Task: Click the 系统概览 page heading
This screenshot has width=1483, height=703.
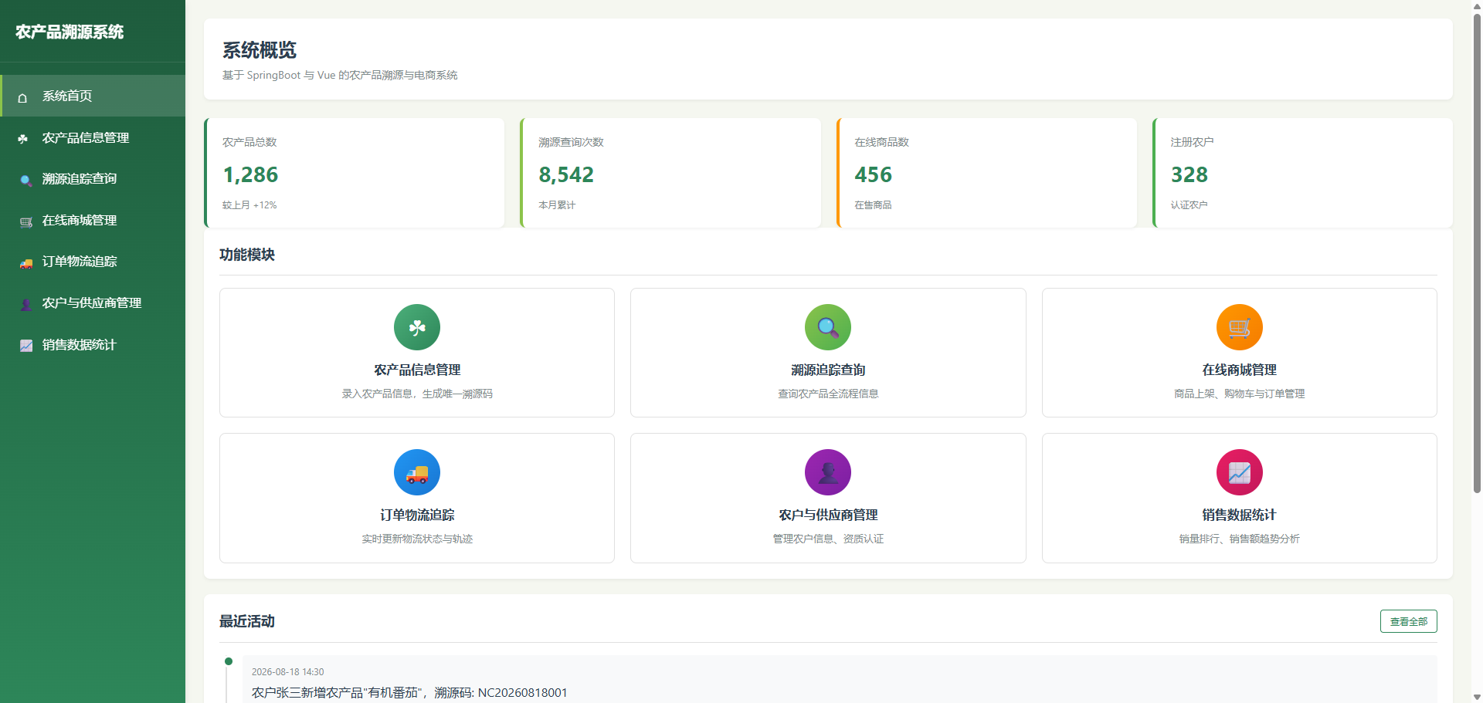Action: [260, 50]
